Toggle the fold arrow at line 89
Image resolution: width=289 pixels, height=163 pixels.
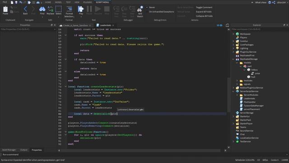coord(65,135)
